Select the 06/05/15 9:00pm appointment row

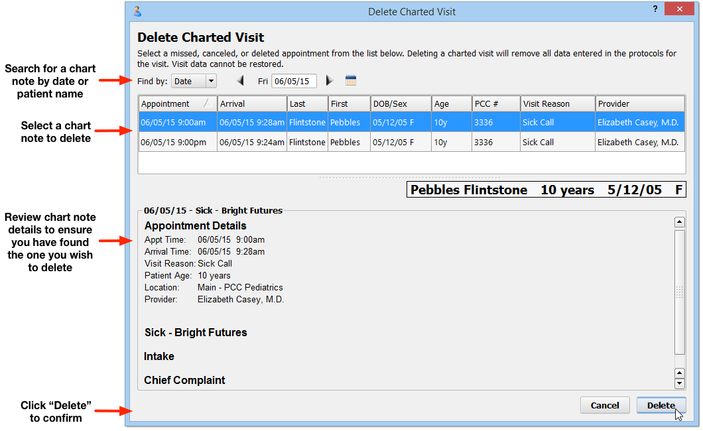[x=412, y=142]
